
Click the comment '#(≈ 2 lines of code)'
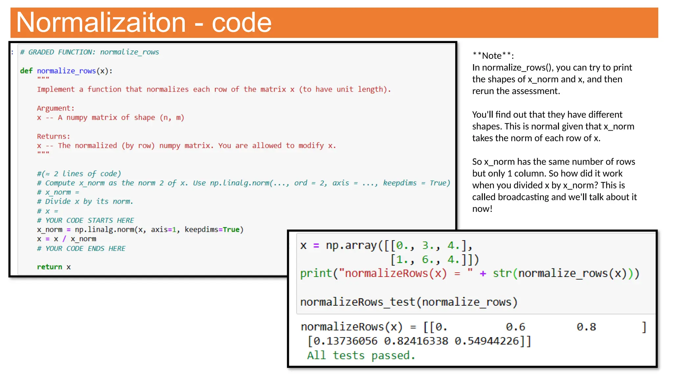pyautogui.click(x=79, y=173)
